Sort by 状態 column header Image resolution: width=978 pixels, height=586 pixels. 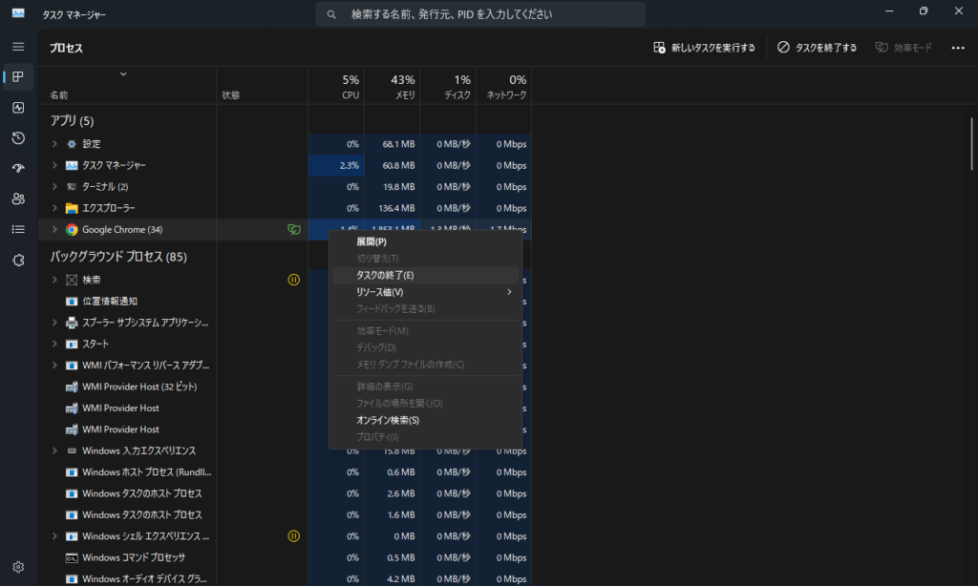coord(263,86)
